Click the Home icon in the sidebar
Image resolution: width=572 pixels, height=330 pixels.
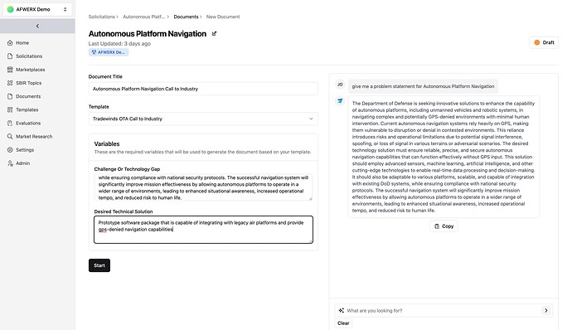[10, 43]
